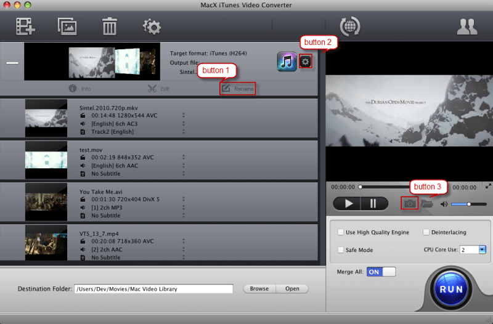
Task: Open audio track selector for [2] 2ch AAC
Action: point(183,249)
